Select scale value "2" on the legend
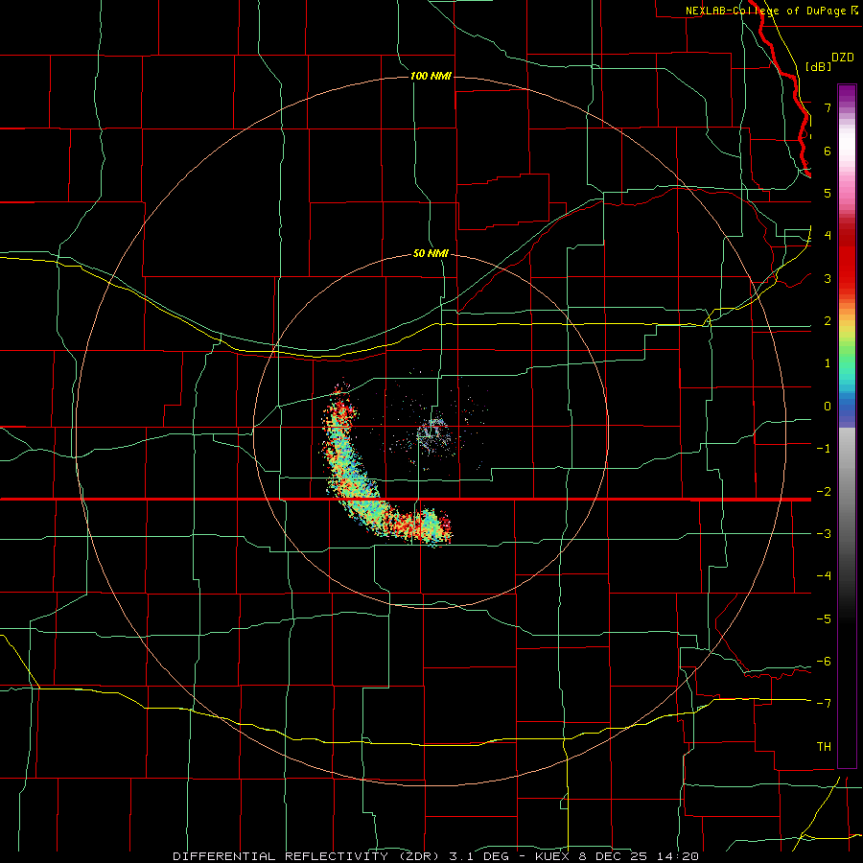Viewport: 863px width, 863px height. click(x=828, y=321)
